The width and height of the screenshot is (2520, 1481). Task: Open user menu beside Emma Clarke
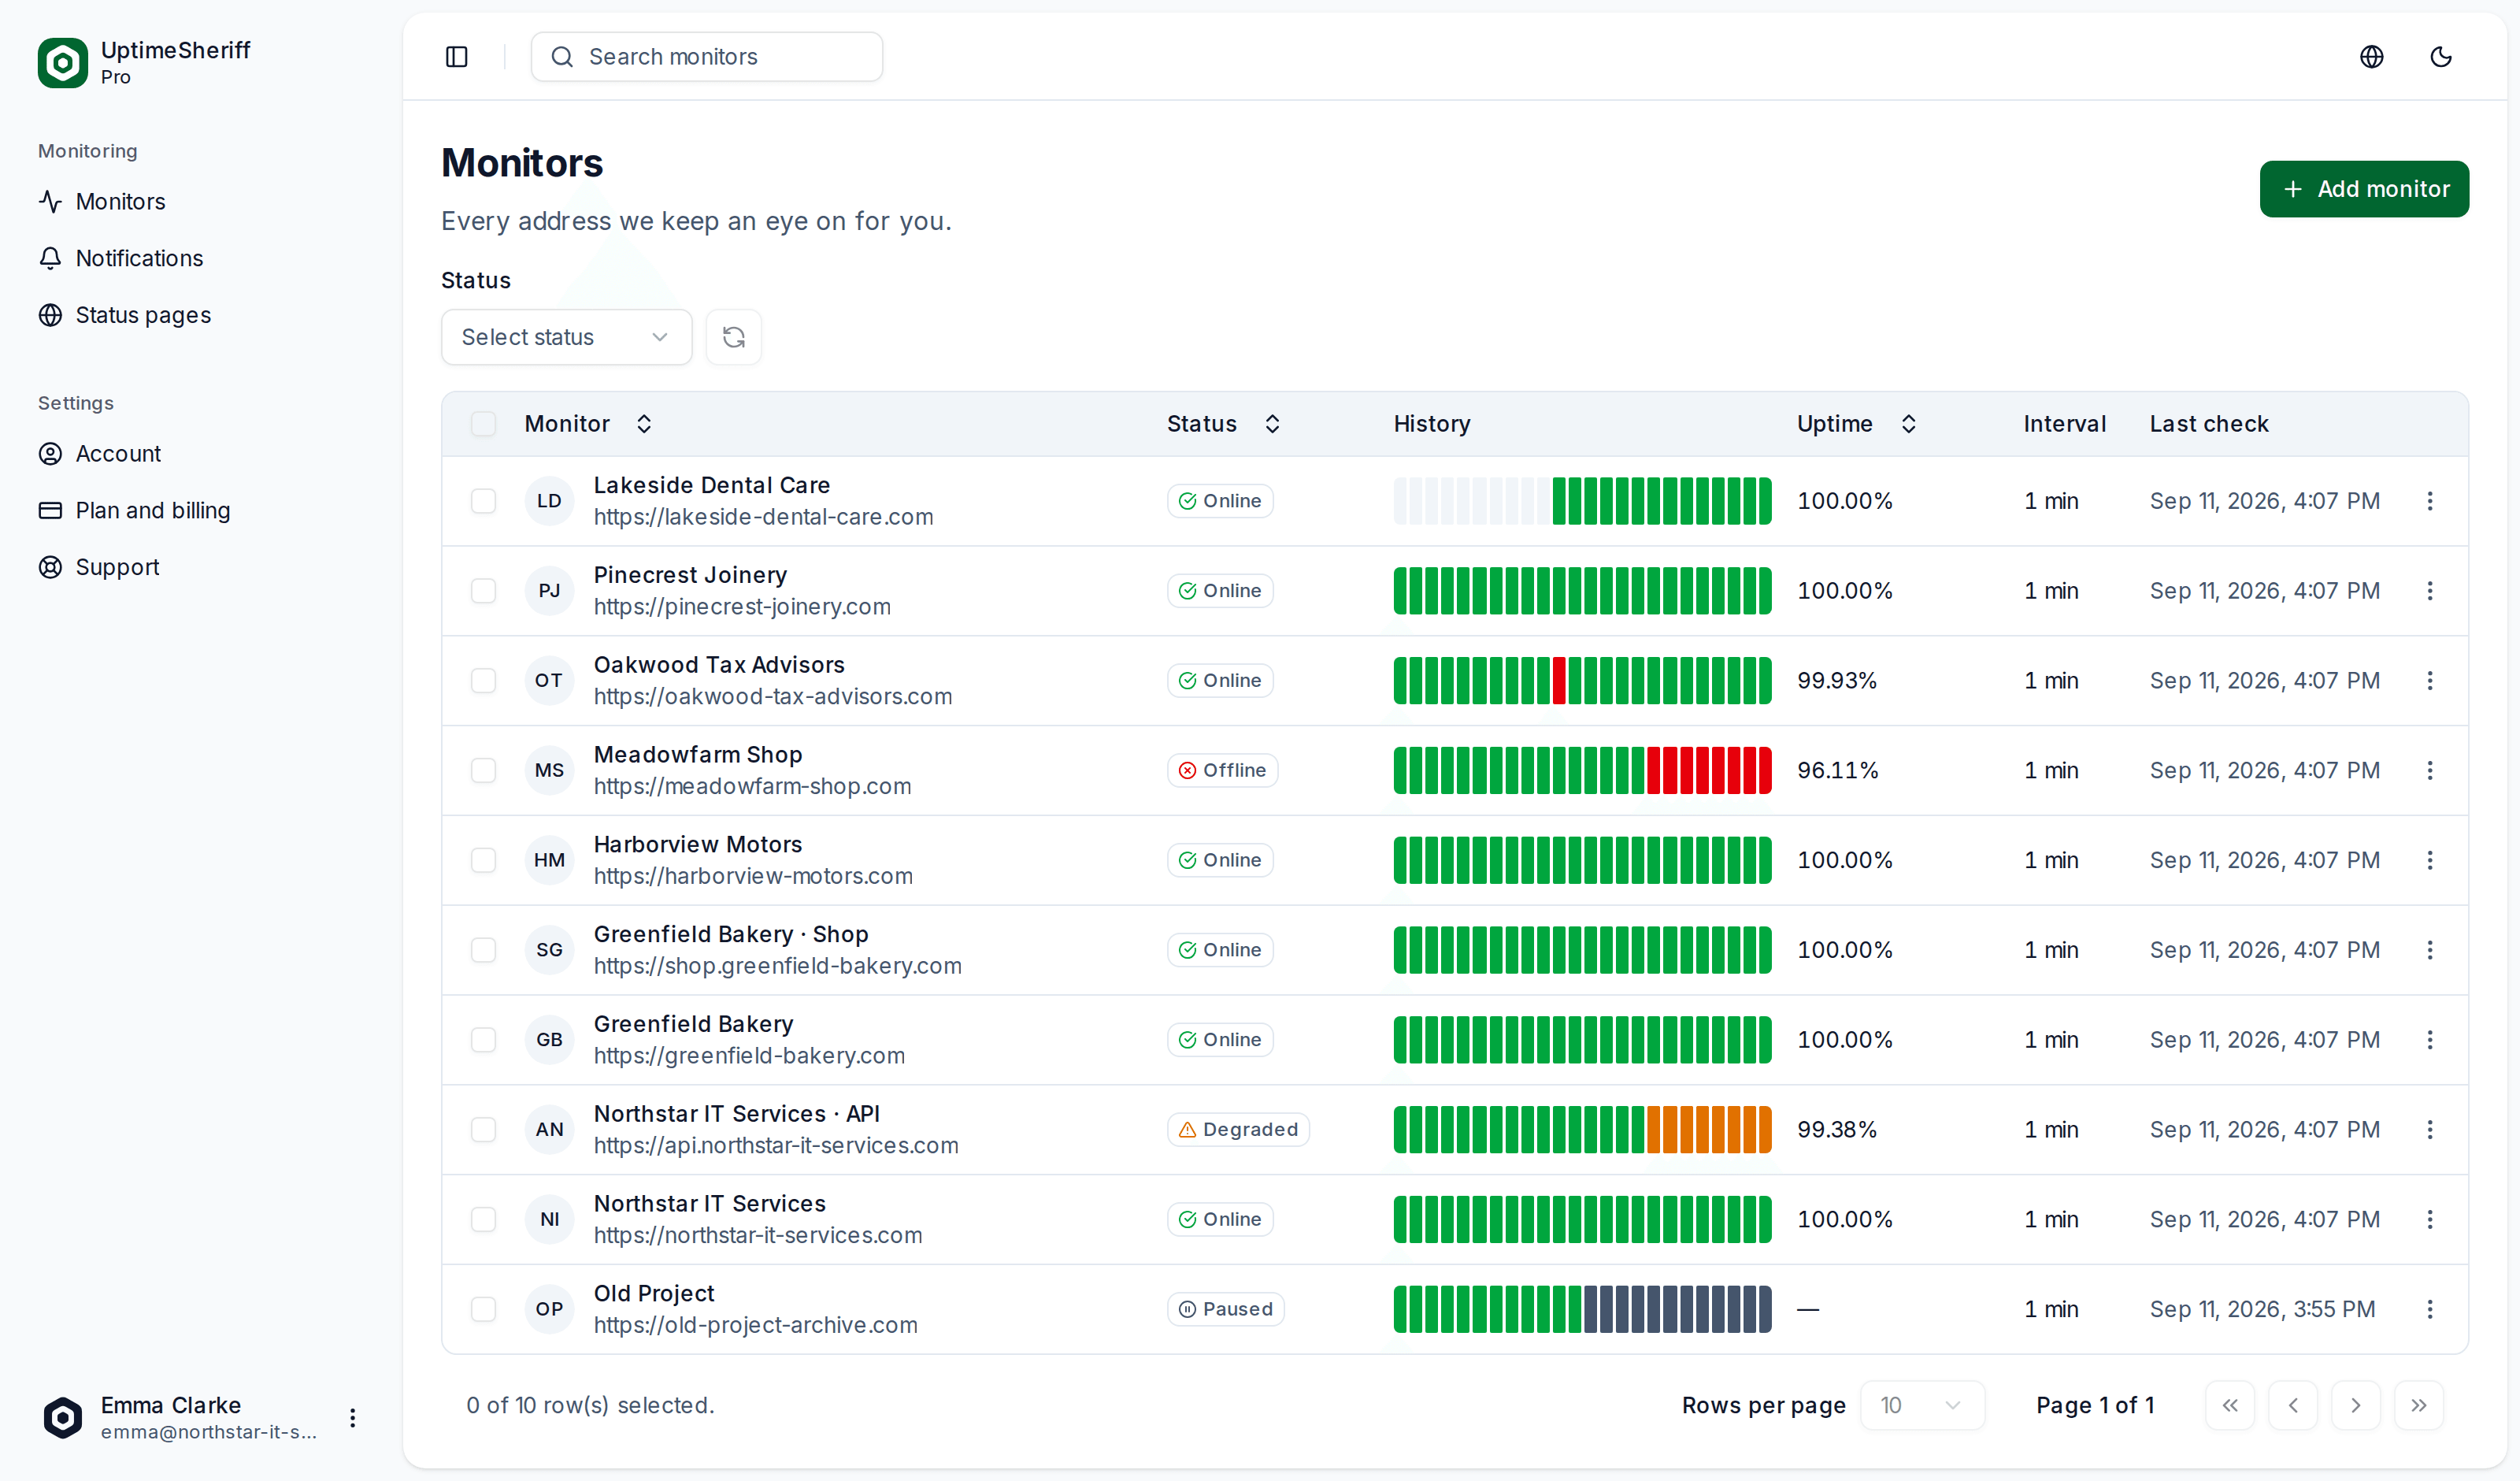[352, 1418]
